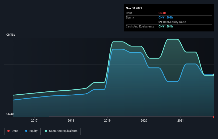The image size is (218, 139).
Task: Click the red Debt legend dot
Action: click(8, 131)
